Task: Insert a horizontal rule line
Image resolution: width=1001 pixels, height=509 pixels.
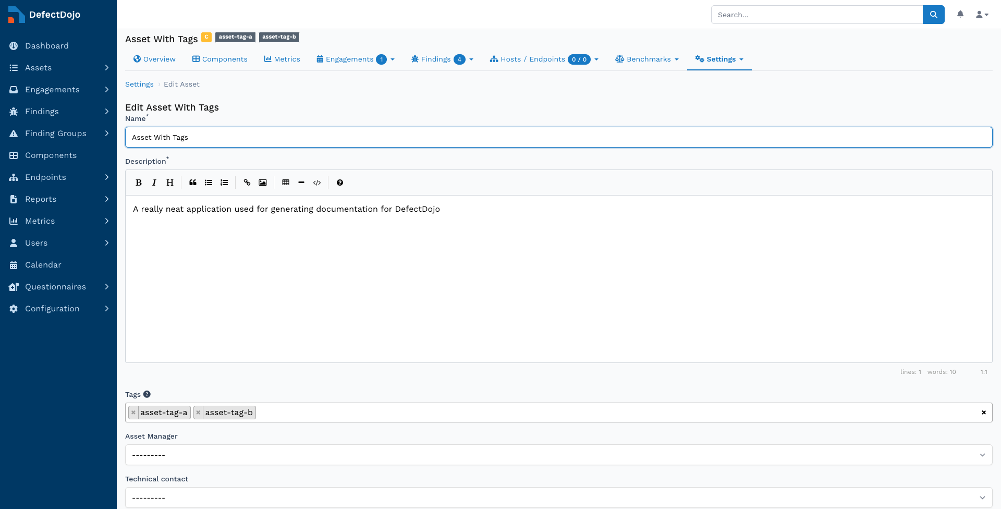Action: point(301,183)
